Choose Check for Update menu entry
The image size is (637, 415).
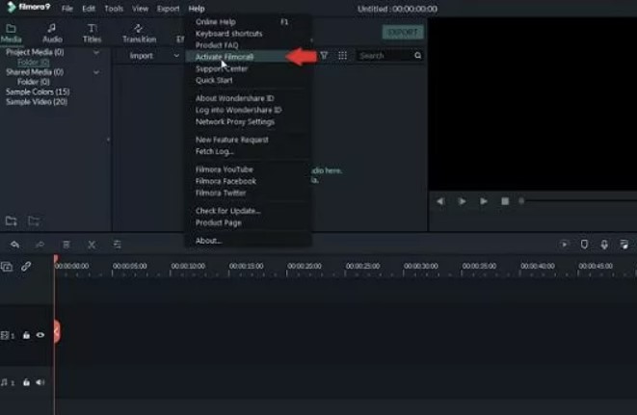228,210
